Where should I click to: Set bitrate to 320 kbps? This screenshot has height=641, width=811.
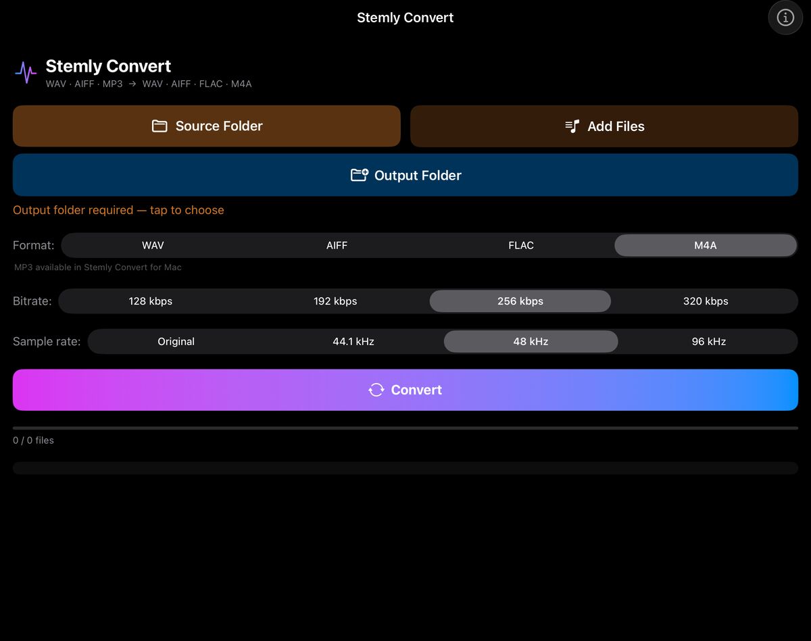coord(706,301)
